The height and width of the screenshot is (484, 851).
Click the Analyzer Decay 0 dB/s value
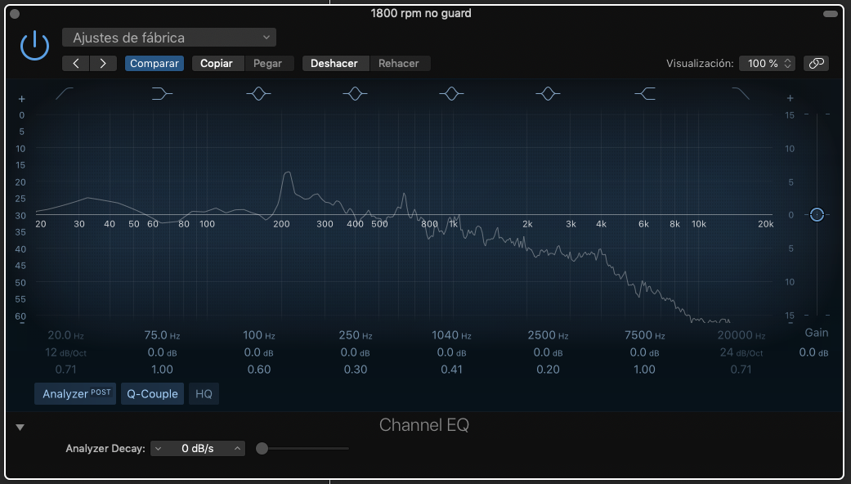[x=198, y=449]
